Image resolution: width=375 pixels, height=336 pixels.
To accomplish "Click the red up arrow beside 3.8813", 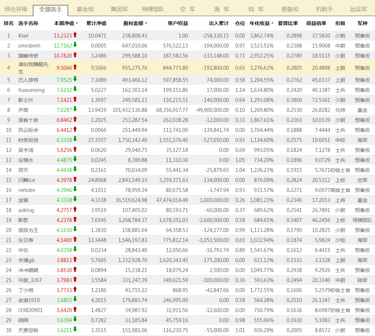I will pos(75,260).
